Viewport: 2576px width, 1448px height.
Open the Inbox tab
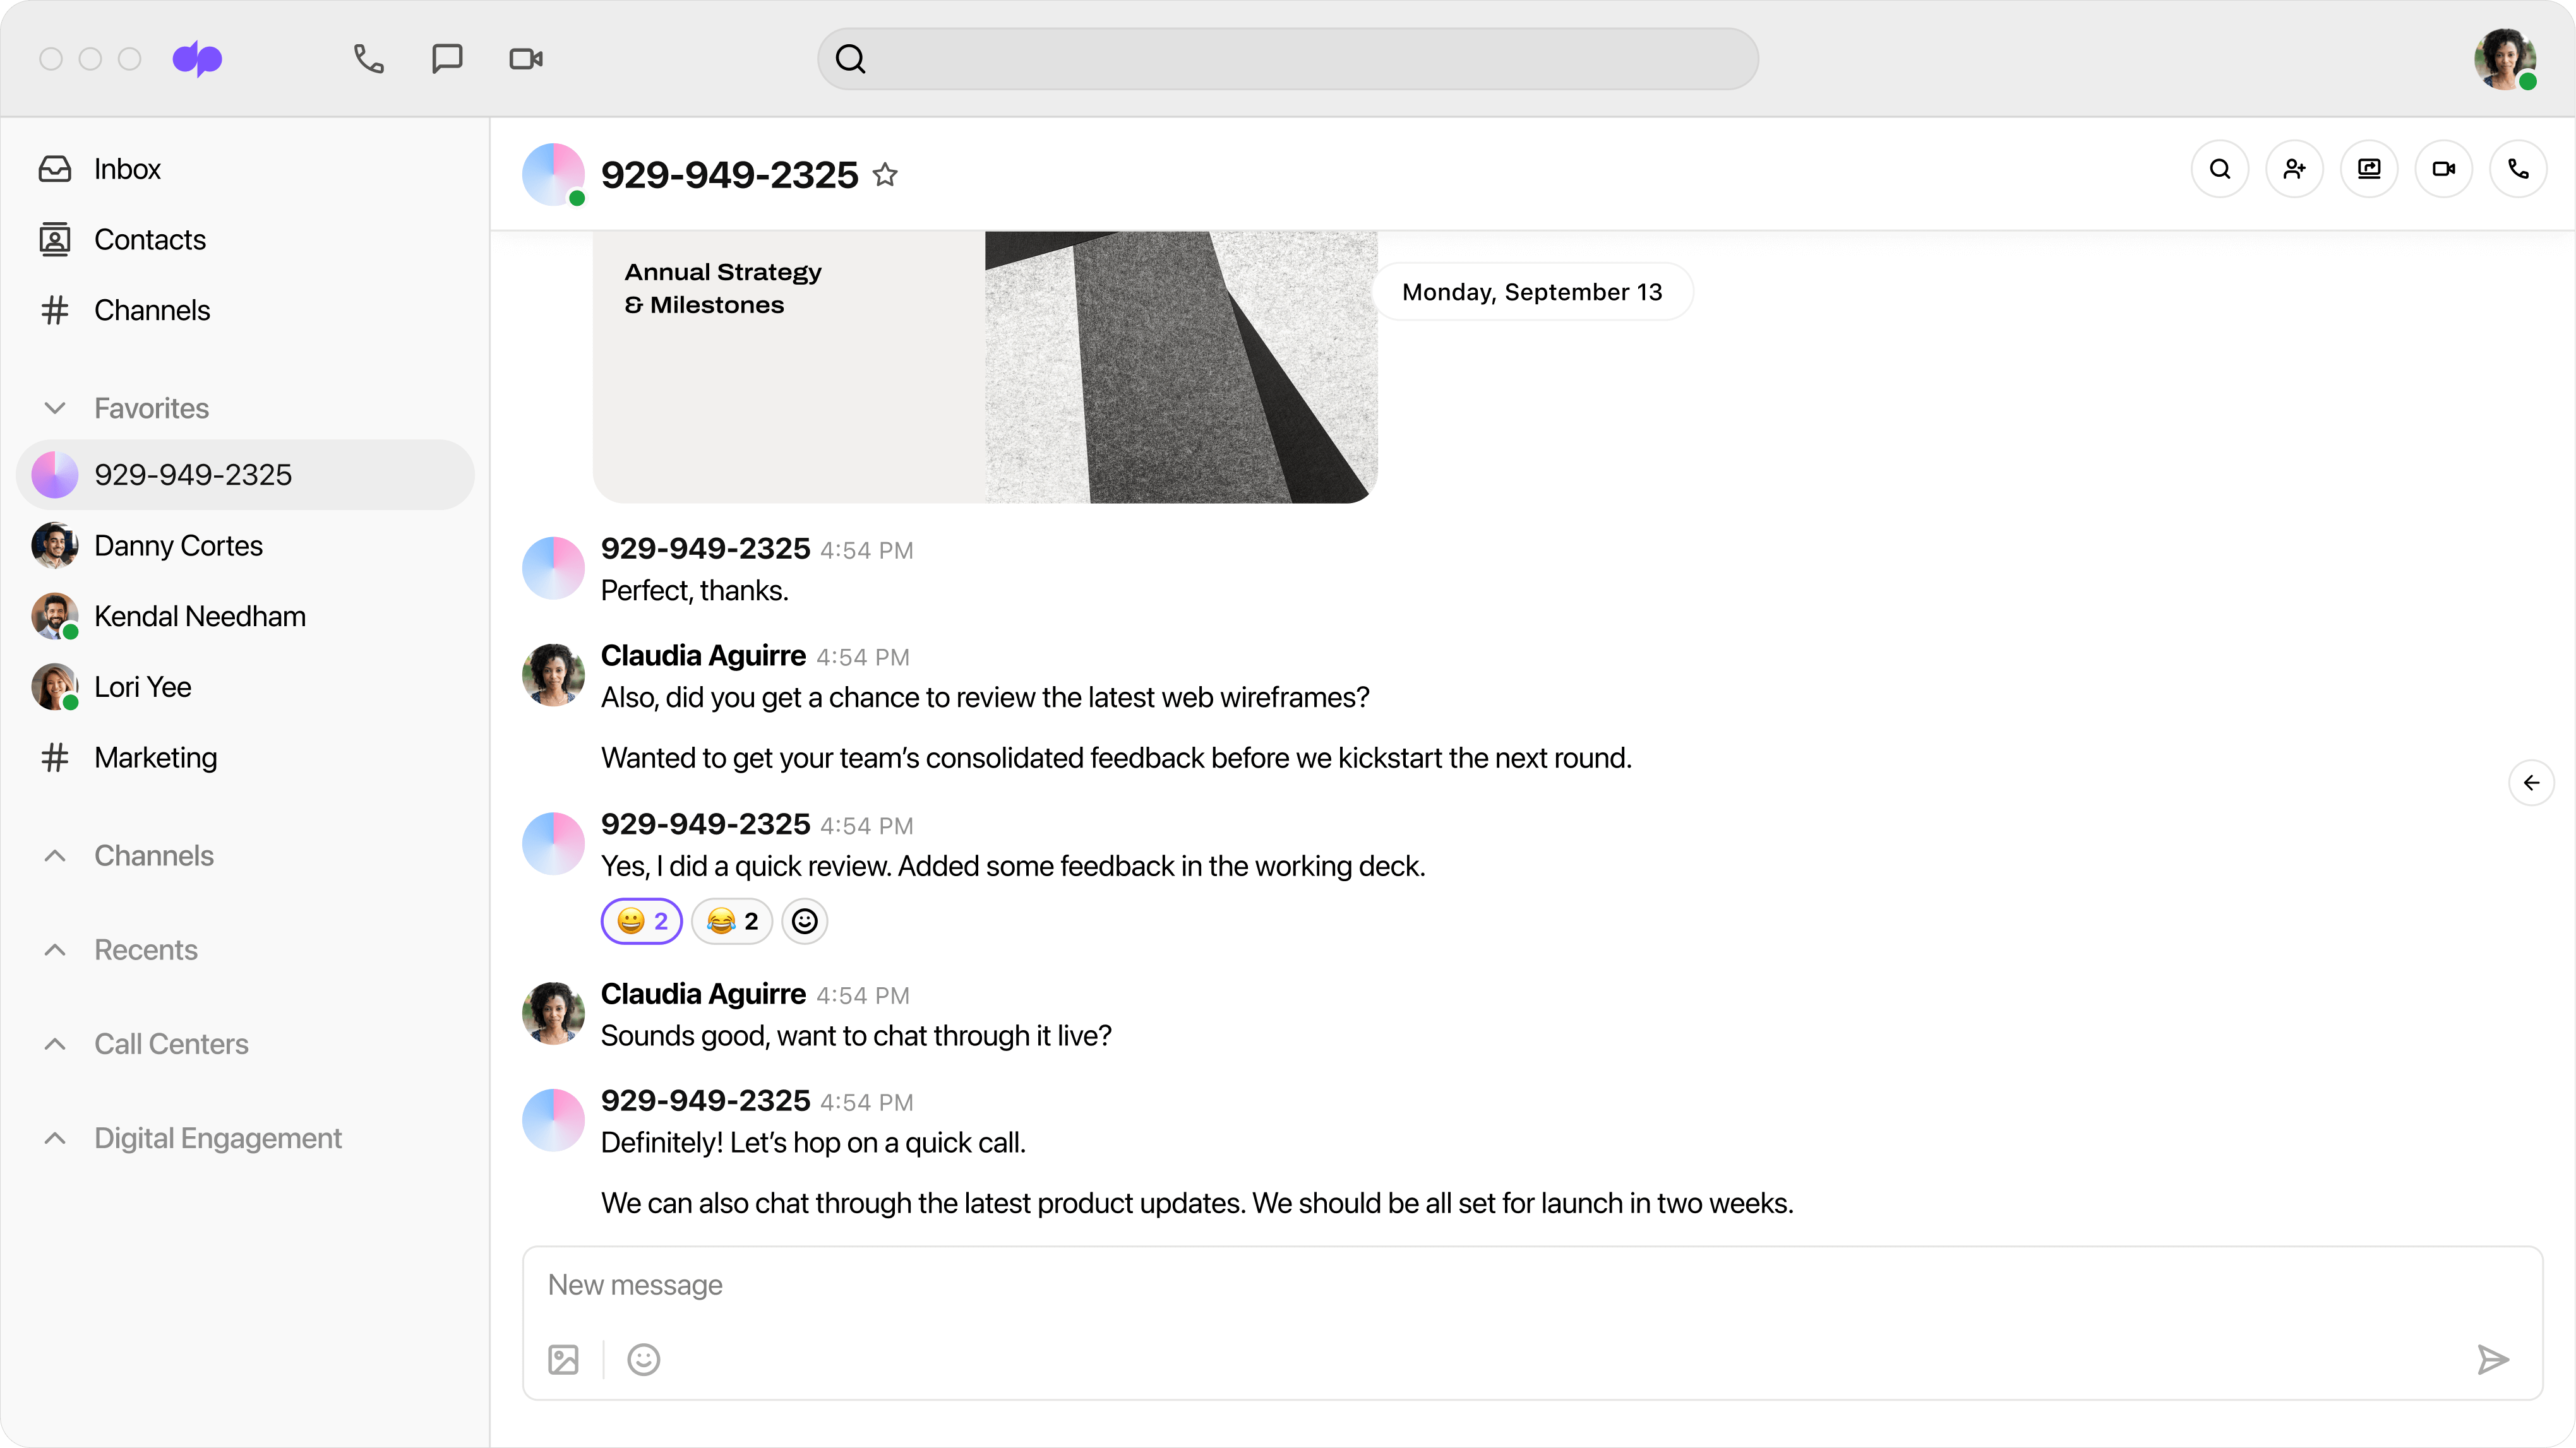[x=127, y=168]
